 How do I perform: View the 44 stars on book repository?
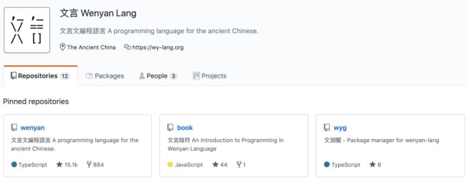click(x=220, y=164)
